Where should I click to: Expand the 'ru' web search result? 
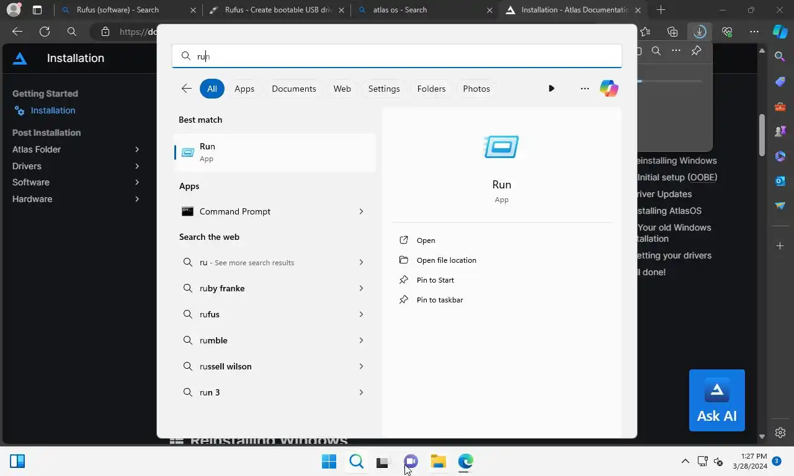361,262
